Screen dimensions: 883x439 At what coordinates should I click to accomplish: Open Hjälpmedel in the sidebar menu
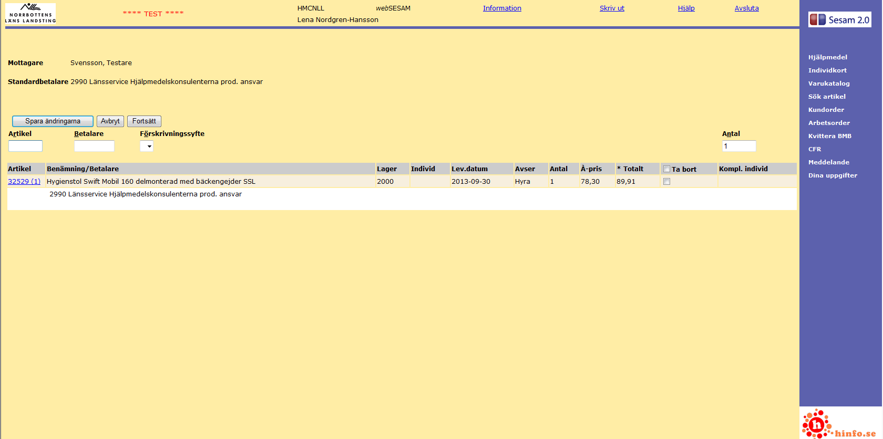[x=827, y=57]
